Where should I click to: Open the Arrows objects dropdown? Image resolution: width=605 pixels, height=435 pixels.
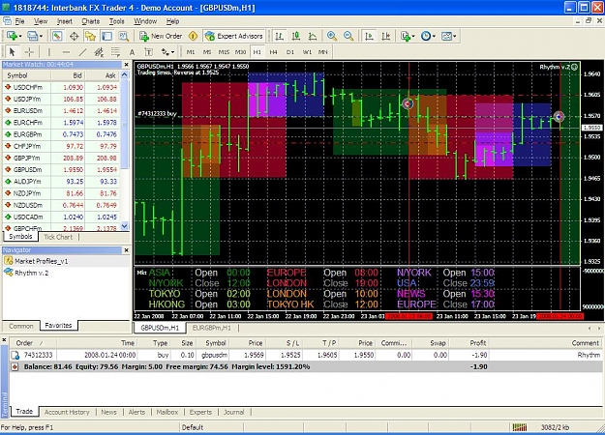pyautogui.click(x=167, y=51)
